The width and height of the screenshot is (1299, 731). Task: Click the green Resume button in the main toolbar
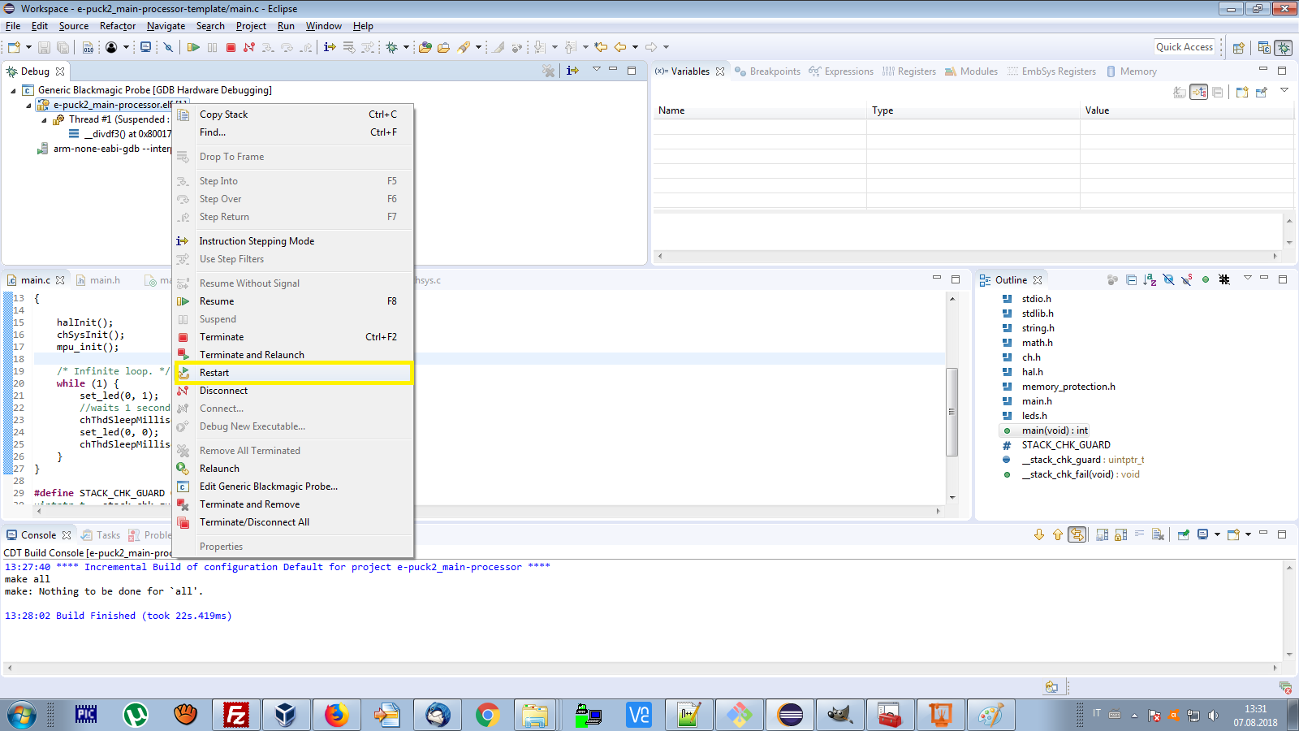(x=193, y=47)
